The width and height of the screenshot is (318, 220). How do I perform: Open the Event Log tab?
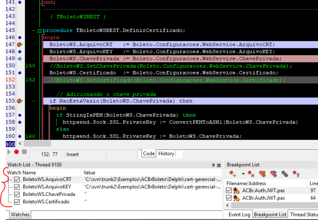(x=239, y=215)
